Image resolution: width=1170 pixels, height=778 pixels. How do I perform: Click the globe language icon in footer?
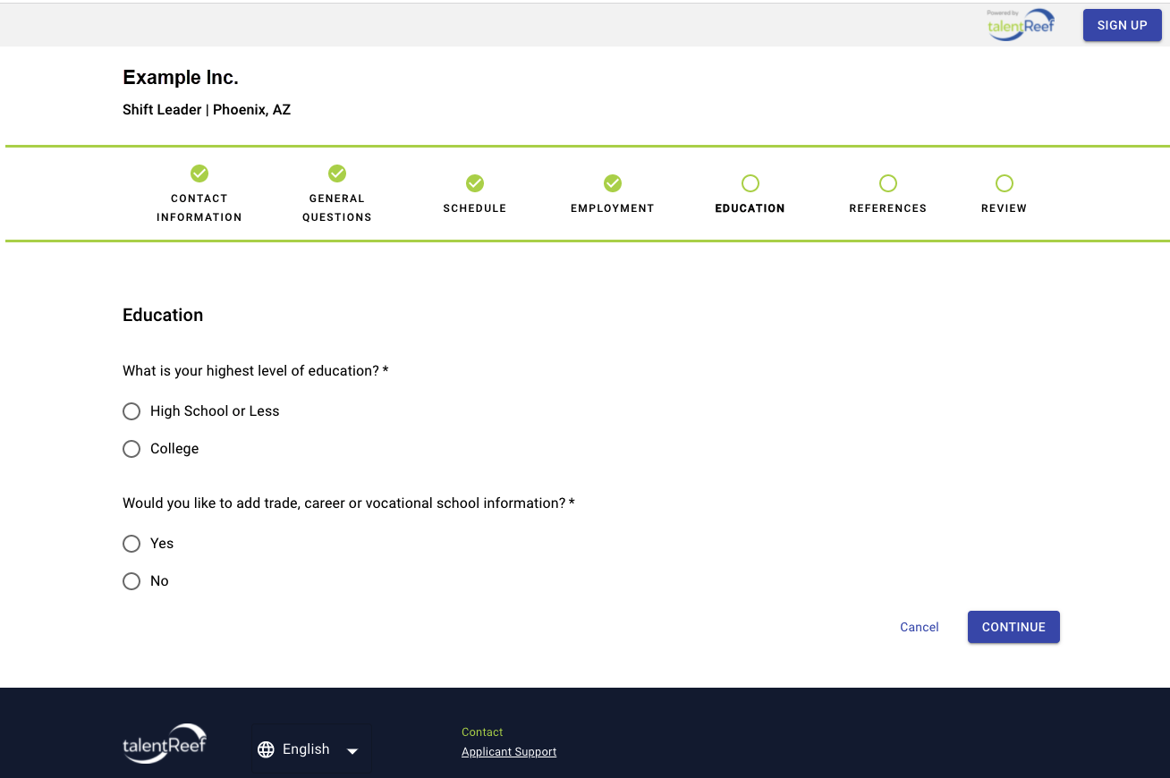click(x=266, y=749)
